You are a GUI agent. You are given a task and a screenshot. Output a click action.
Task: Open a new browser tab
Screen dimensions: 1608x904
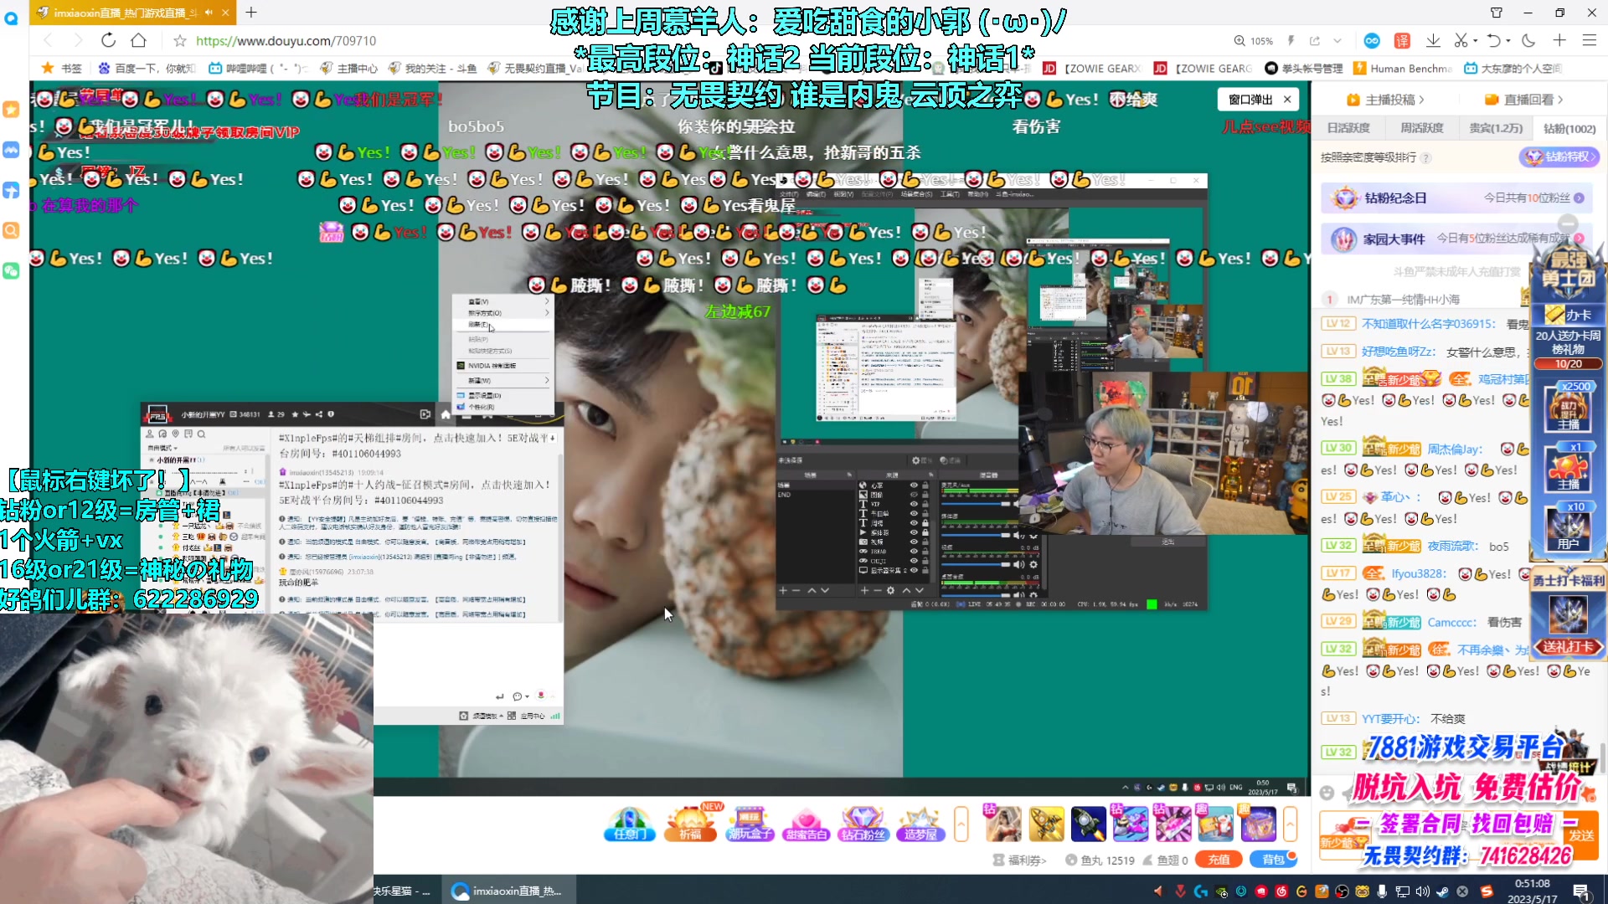(x=251, y=13)
